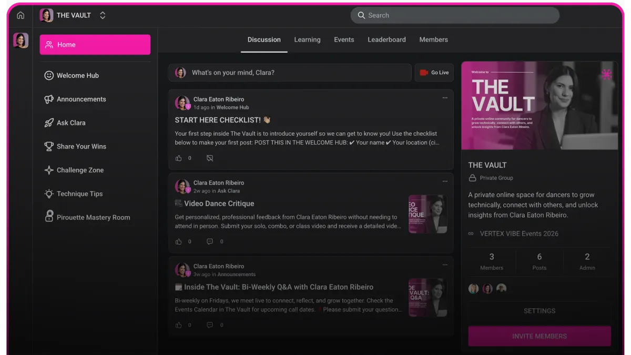Like the Video Dance Critique post
This screenshot has height=355, width=631.
(179, 241)
